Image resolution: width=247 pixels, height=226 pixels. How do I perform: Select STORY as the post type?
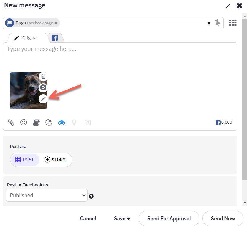coord(55,160)
